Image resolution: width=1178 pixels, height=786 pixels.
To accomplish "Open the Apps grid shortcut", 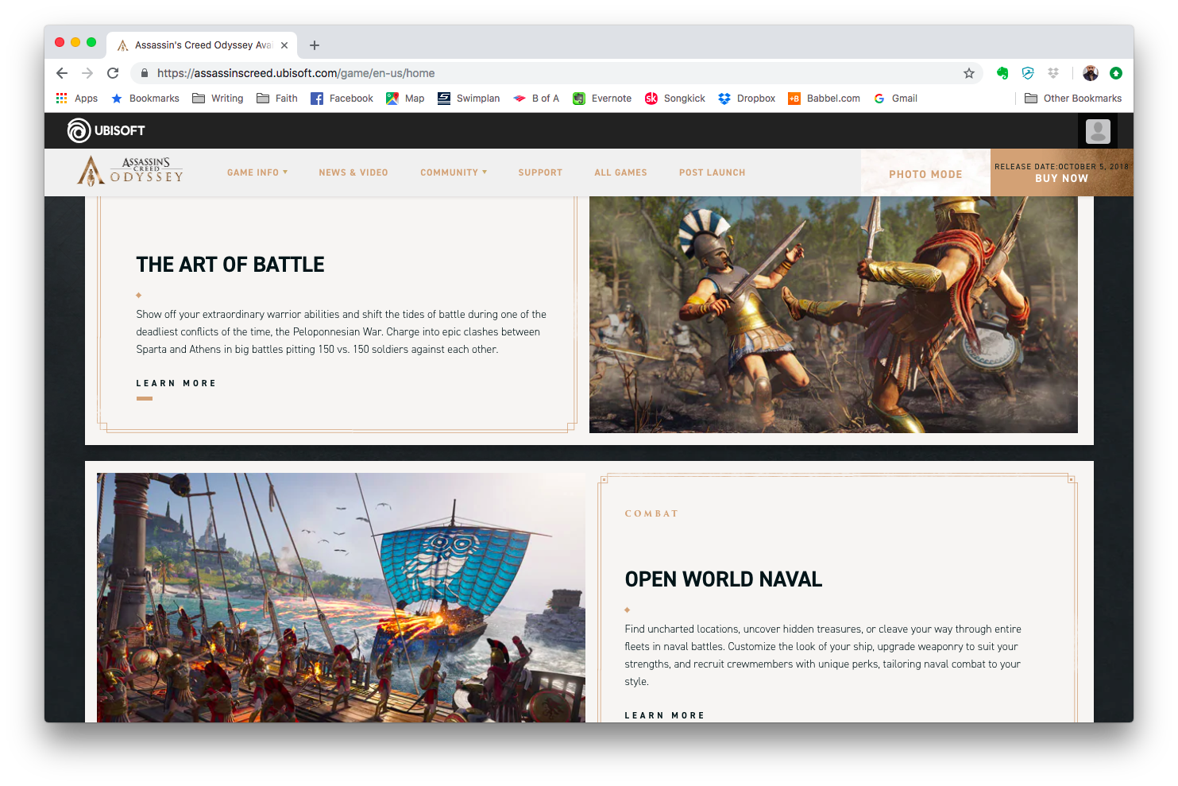I will pyautogui.click(x=77, y=99).
